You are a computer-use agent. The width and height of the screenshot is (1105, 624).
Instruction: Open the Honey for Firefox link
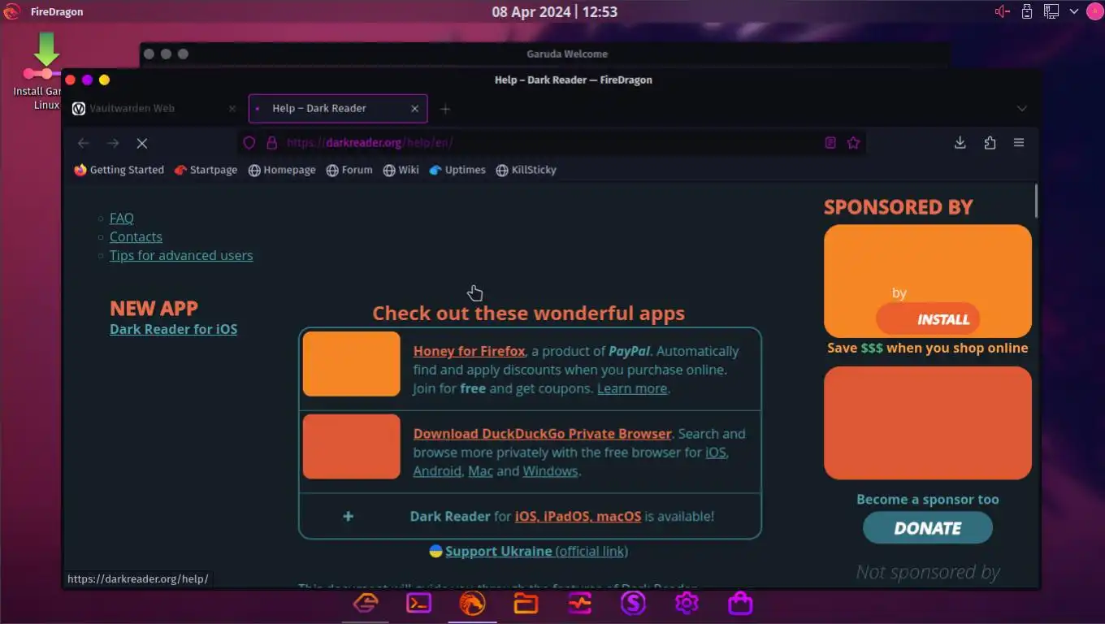pos(470,351)
